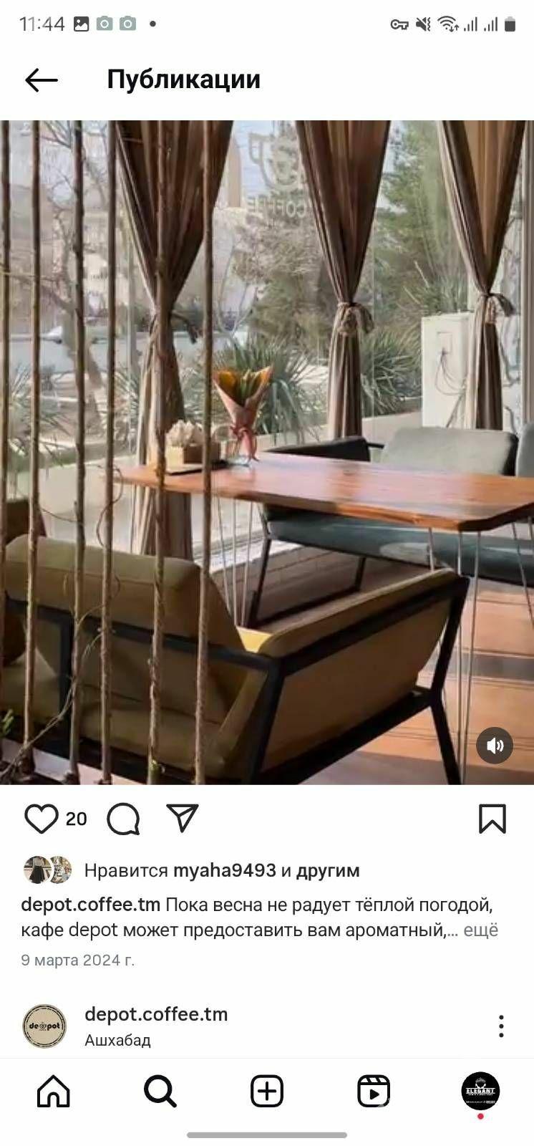Open comments via the speech bubble icon
This screenshot has width=534, height=1146.
(x=123, y=819)
